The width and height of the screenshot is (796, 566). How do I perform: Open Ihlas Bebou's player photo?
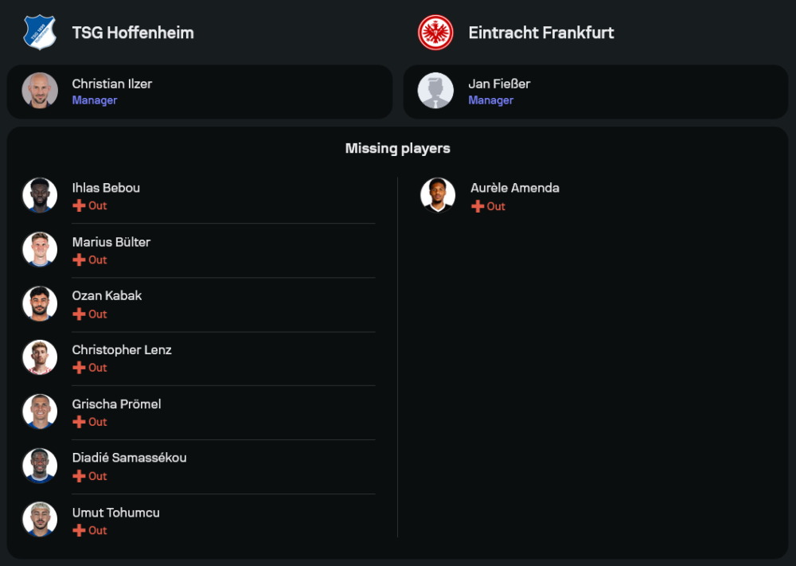[x=40, y=195]
